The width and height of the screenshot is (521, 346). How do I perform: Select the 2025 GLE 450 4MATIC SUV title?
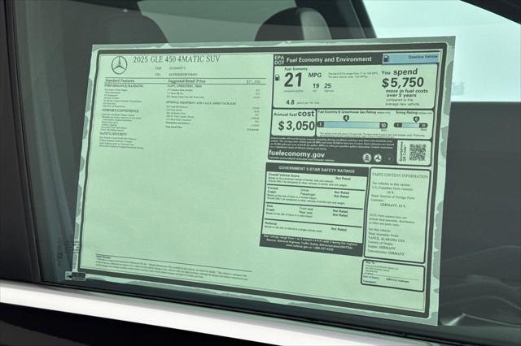[x=177, y=59]
